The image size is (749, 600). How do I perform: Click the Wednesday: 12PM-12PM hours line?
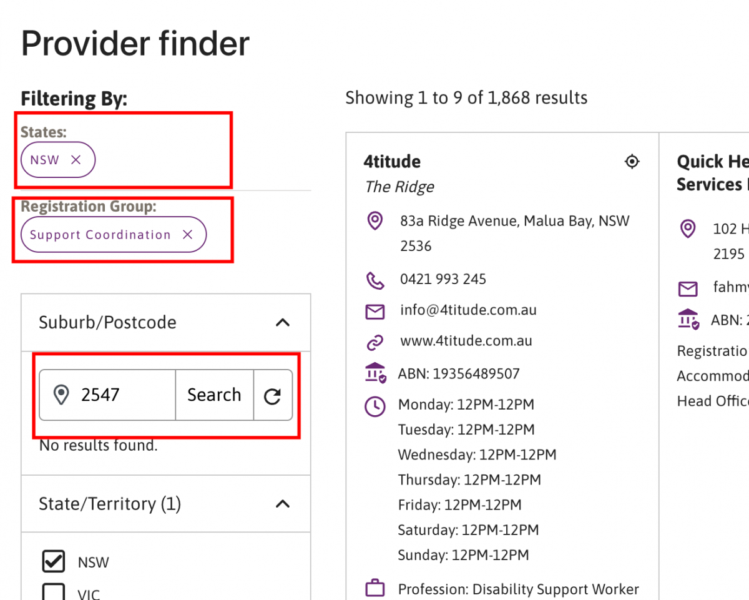click(477, 455)
